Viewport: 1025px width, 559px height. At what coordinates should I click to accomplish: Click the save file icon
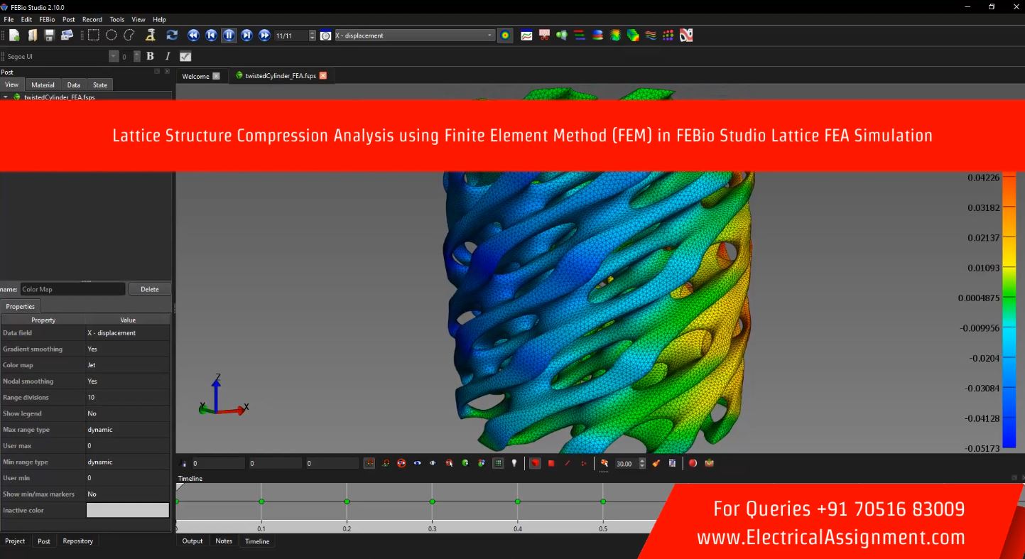pyautogui.click(x=49, y=36)
